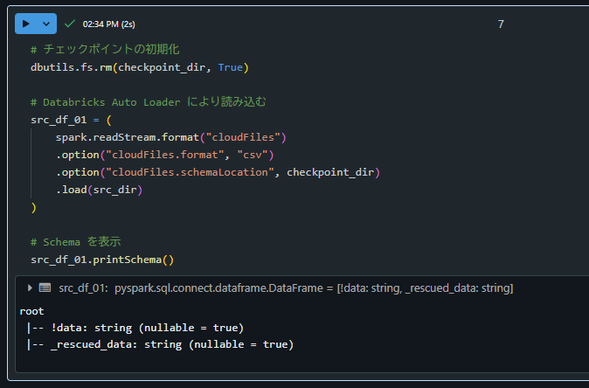Run the cell with the play button
Image resolution: width=589 pixels, height=388 pixels.
click(25, 24)
